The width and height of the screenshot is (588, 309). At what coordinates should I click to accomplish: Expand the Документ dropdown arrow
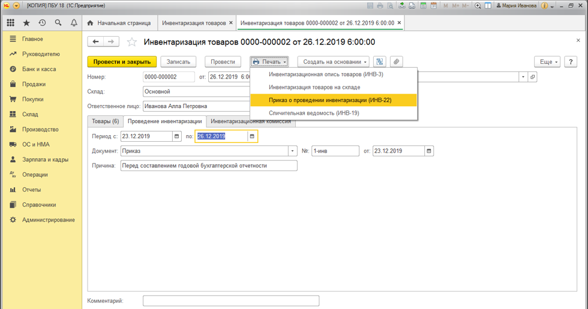[x=293, y=151]
